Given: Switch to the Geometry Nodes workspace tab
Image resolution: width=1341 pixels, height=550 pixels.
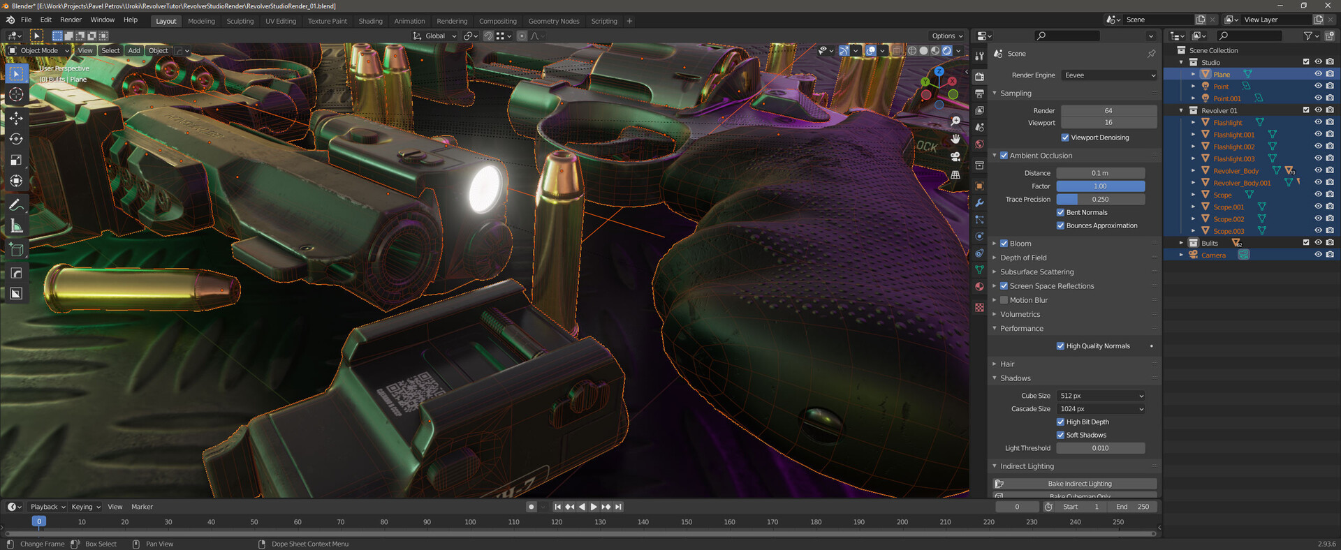Looking at the screenshot, I should tap(554, 21).
